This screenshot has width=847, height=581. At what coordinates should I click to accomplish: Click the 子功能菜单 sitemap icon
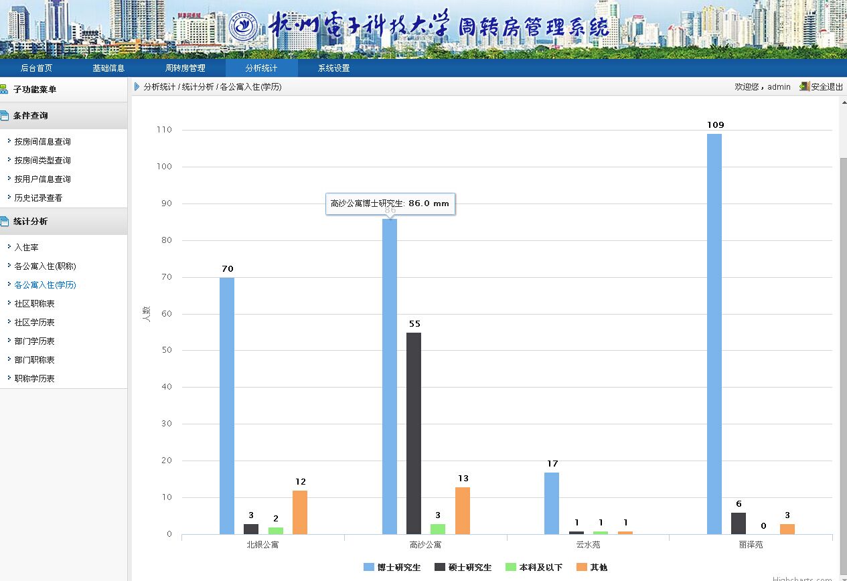pos(4,89)
